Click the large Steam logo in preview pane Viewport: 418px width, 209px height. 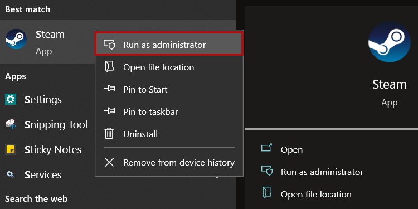coord(389,41)
